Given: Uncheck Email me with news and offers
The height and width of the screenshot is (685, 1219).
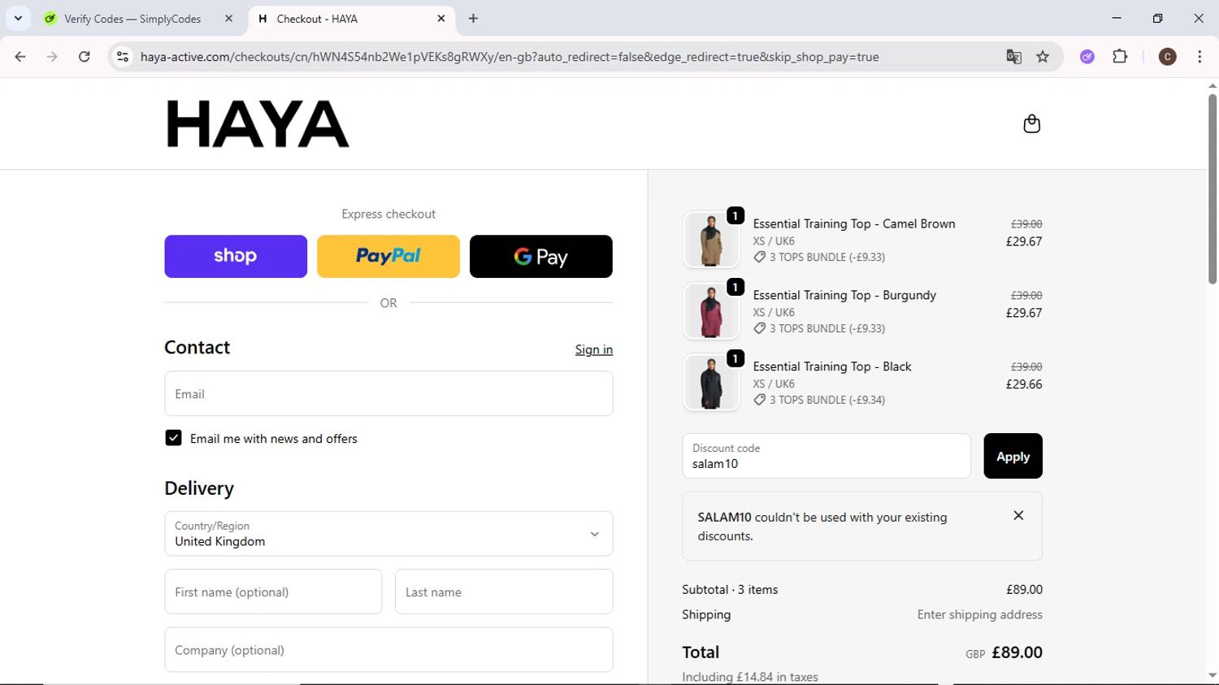Looking at the screenshot, I should pyautogui.click(x=173, y=438).
